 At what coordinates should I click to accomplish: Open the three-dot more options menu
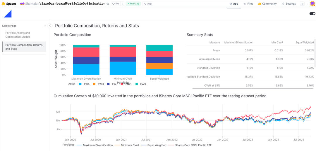pyautogui.click(x=302, y=4)
